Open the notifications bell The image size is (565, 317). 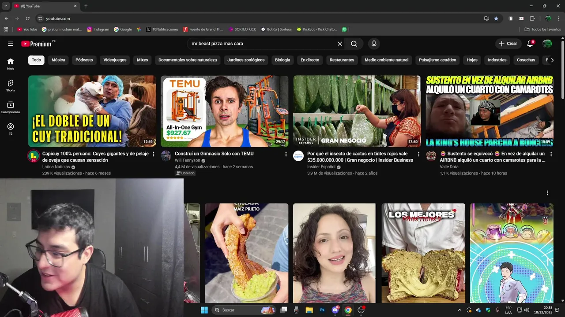point(531,44)
